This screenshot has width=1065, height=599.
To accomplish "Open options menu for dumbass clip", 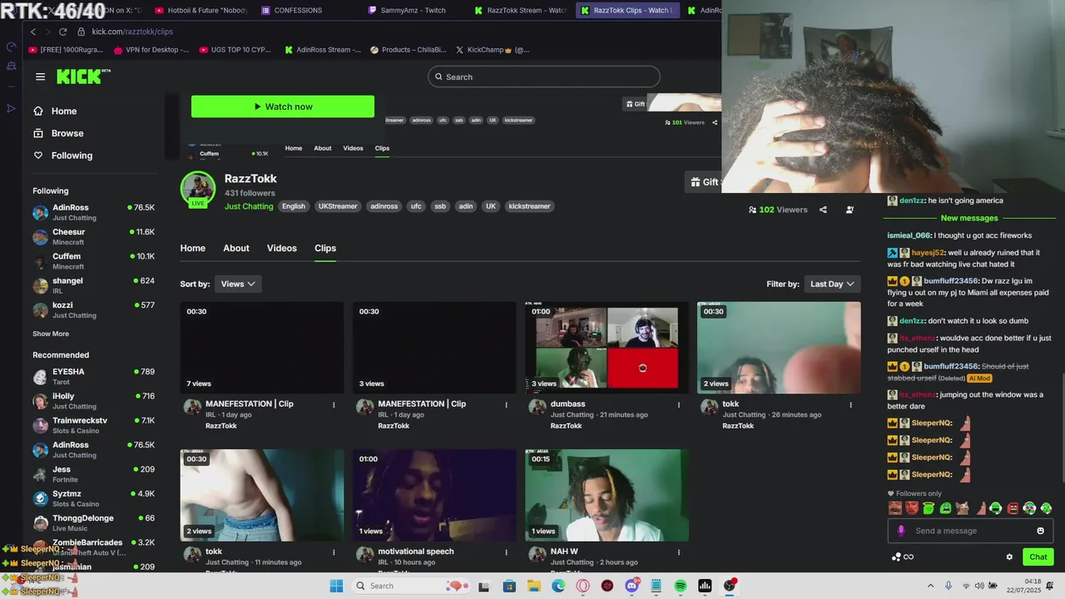I will 678,405.
